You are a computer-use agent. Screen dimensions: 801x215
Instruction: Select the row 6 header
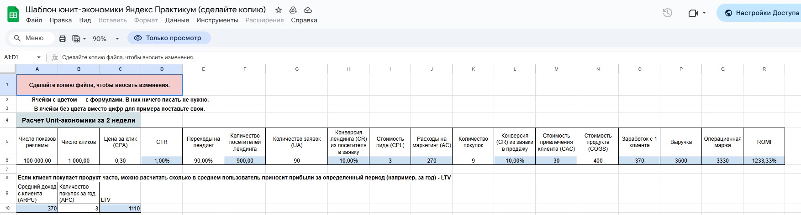tap(8, 160)
